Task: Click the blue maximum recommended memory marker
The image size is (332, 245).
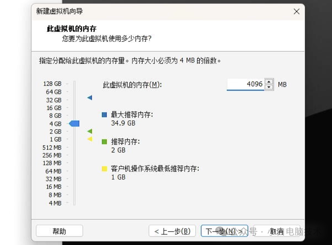Action: tap(89, 98)
